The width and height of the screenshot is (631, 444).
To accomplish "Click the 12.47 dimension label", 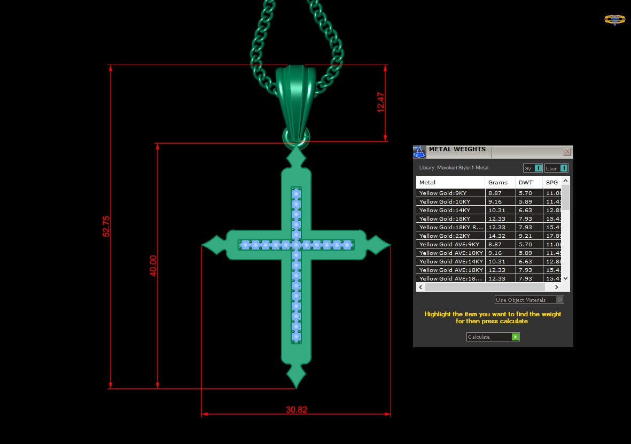I will coord(381,102).
